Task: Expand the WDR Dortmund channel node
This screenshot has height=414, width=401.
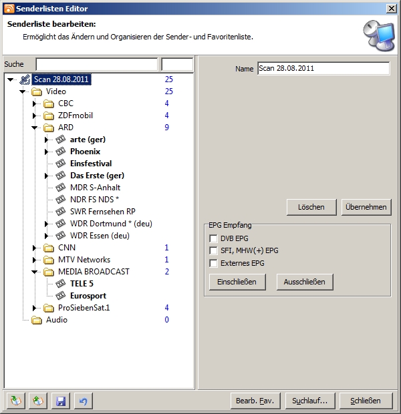Action: coord(46,224)
